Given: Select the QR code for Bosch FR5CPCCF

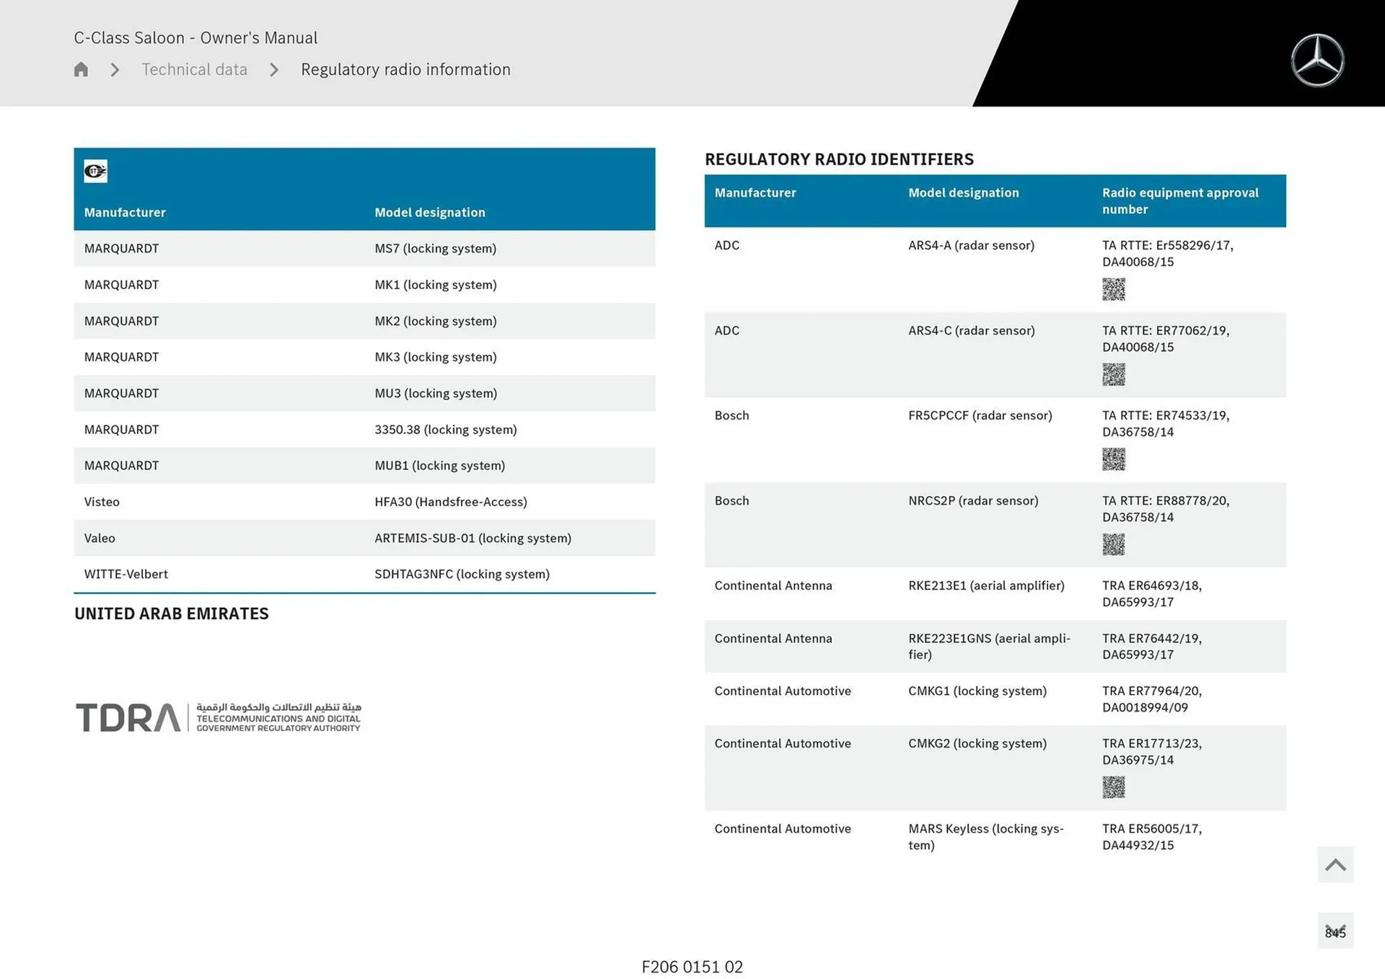Looking at the screenshot, I should tap(1113, 459).
